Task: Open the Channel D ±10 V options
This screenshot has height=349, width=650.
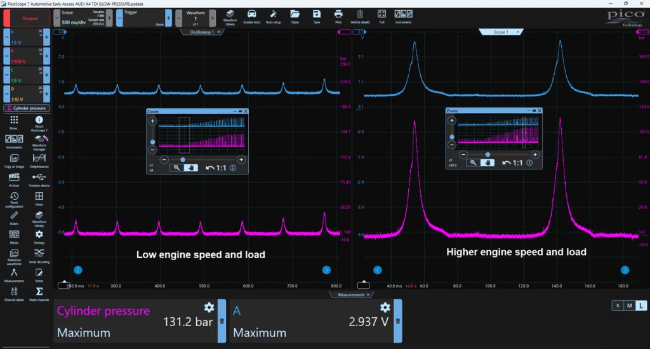Action: click(27, 94)
